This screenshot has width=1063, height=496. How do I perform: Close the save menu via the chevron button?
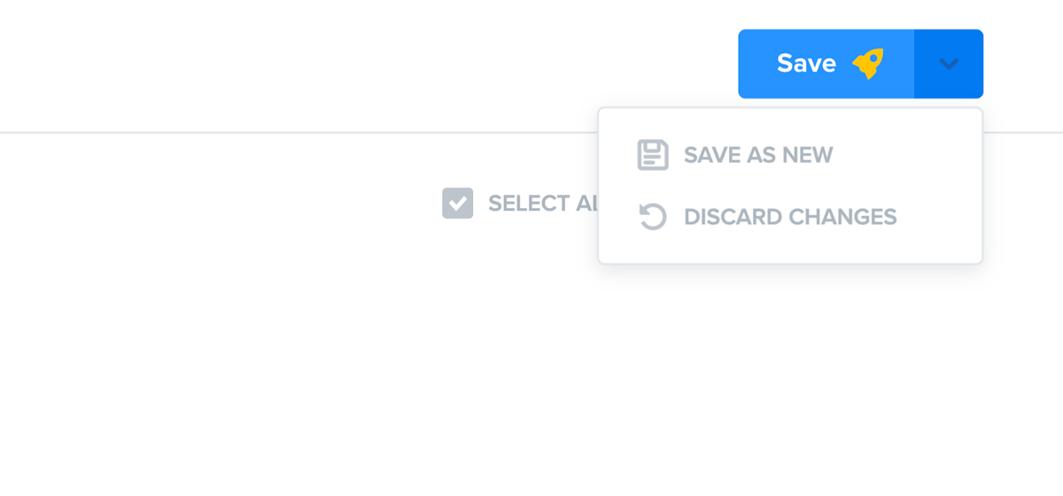949,64
